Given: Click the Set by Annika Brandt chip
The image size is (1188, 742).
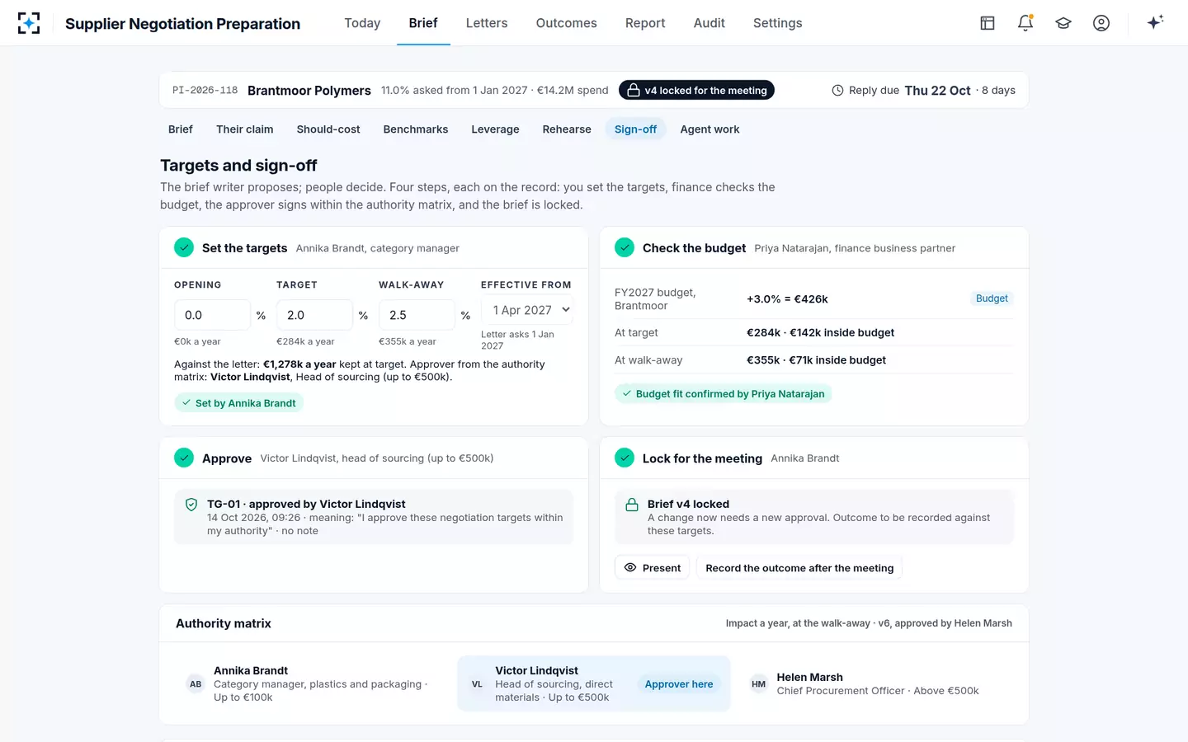Looking at the screenshot, I should tap(238, 403).
